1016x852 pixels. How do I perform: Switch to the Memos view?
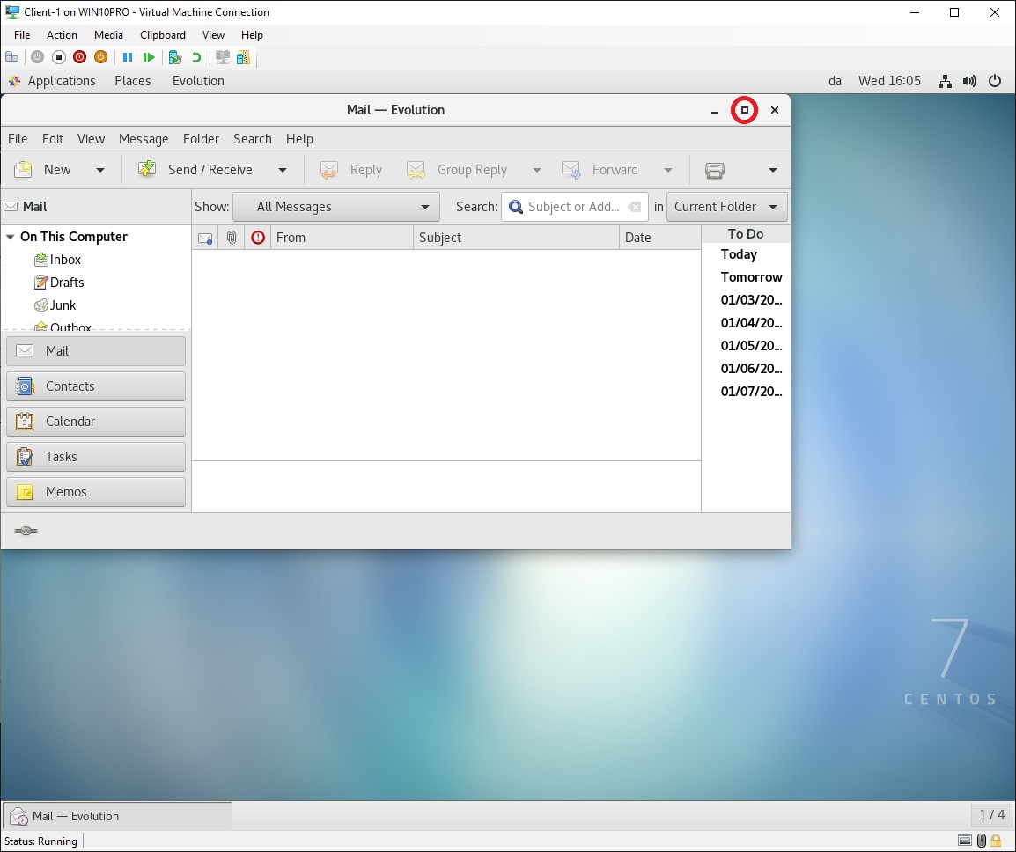96,492
